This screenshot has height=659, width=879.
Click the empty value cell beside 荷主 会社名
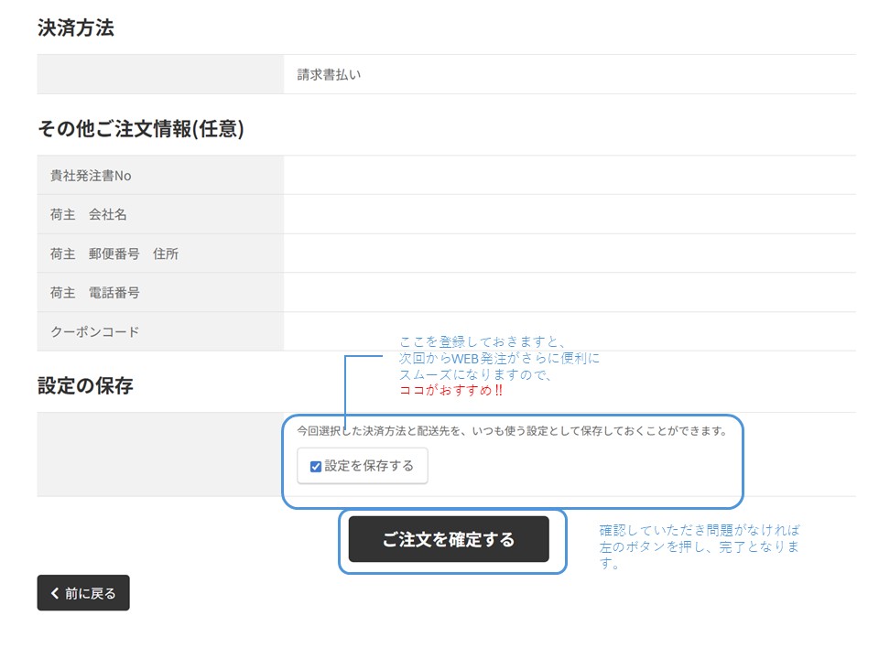570,215
